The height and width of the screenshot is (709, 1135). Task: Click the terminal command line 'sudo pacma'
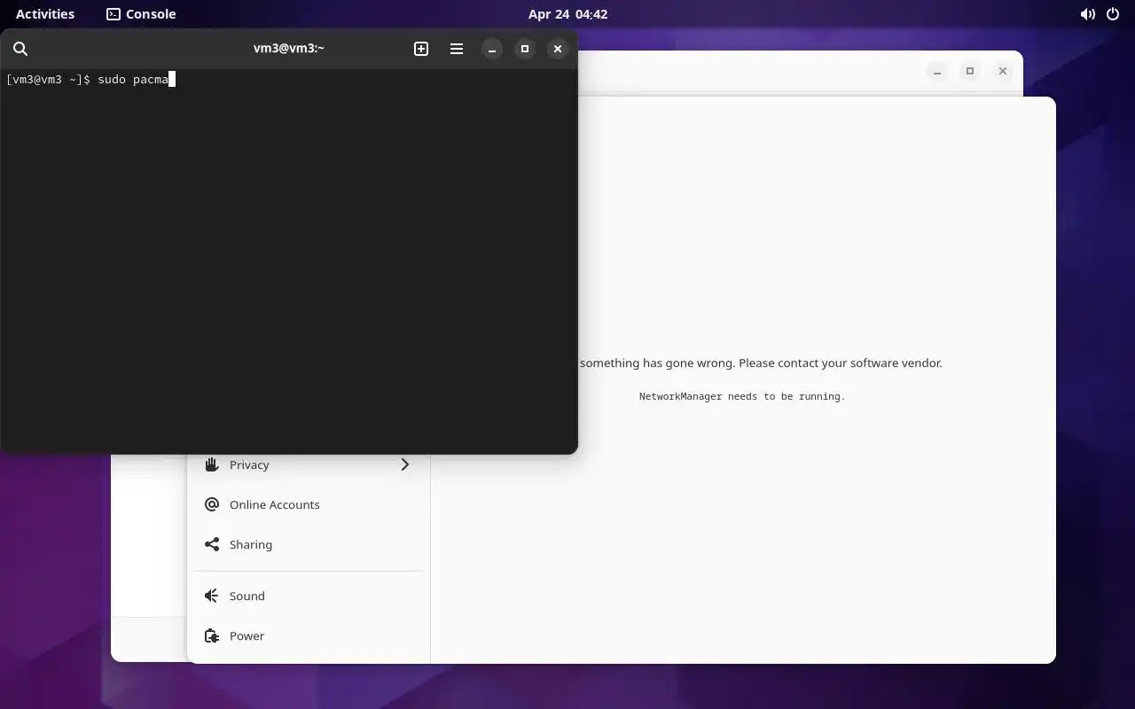133,80
